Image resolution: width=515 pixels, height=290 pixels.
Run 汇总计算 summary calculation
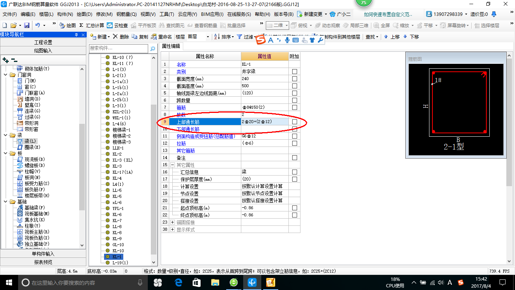(91, 25)
